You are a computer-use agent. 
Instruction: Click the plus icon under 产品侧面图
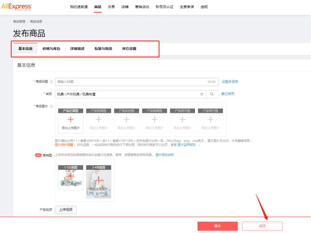point(155,119)
